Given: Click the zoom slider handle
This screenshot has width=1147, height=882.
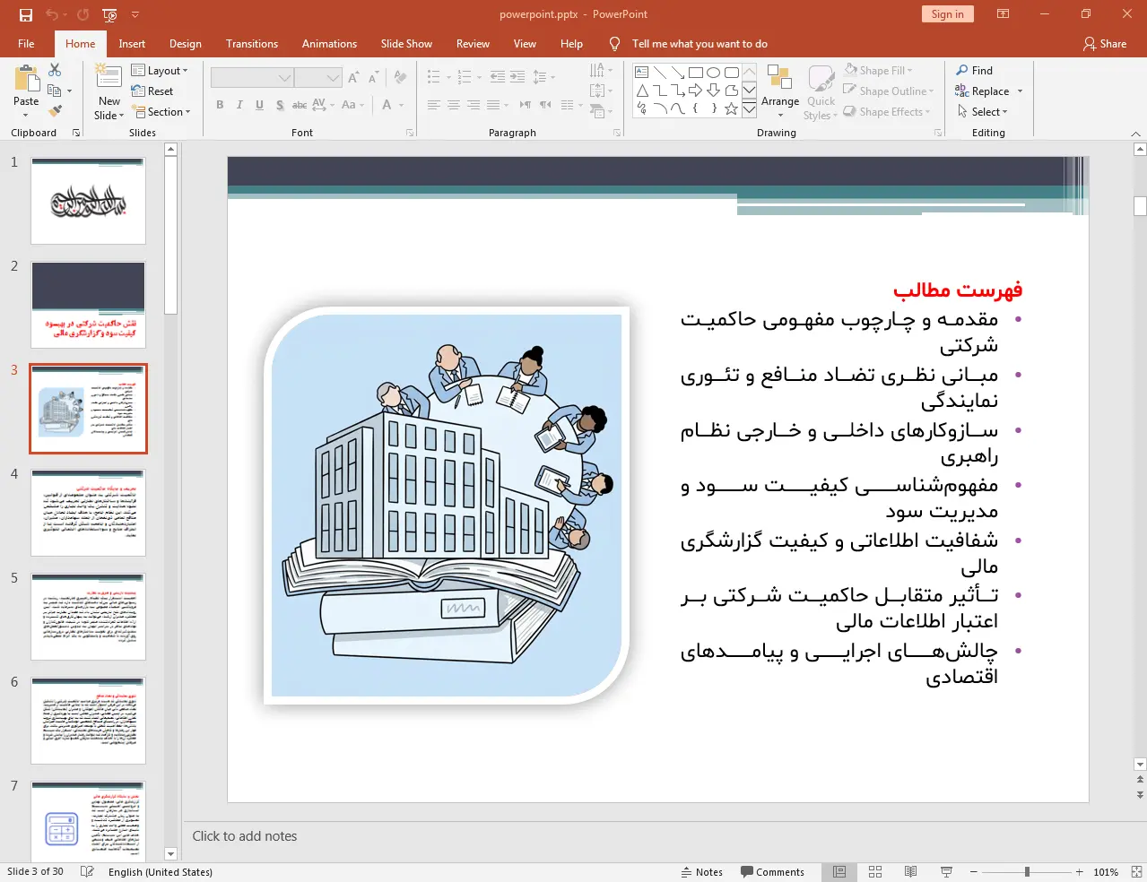Looking at the screenshot, I should 1027,872.
